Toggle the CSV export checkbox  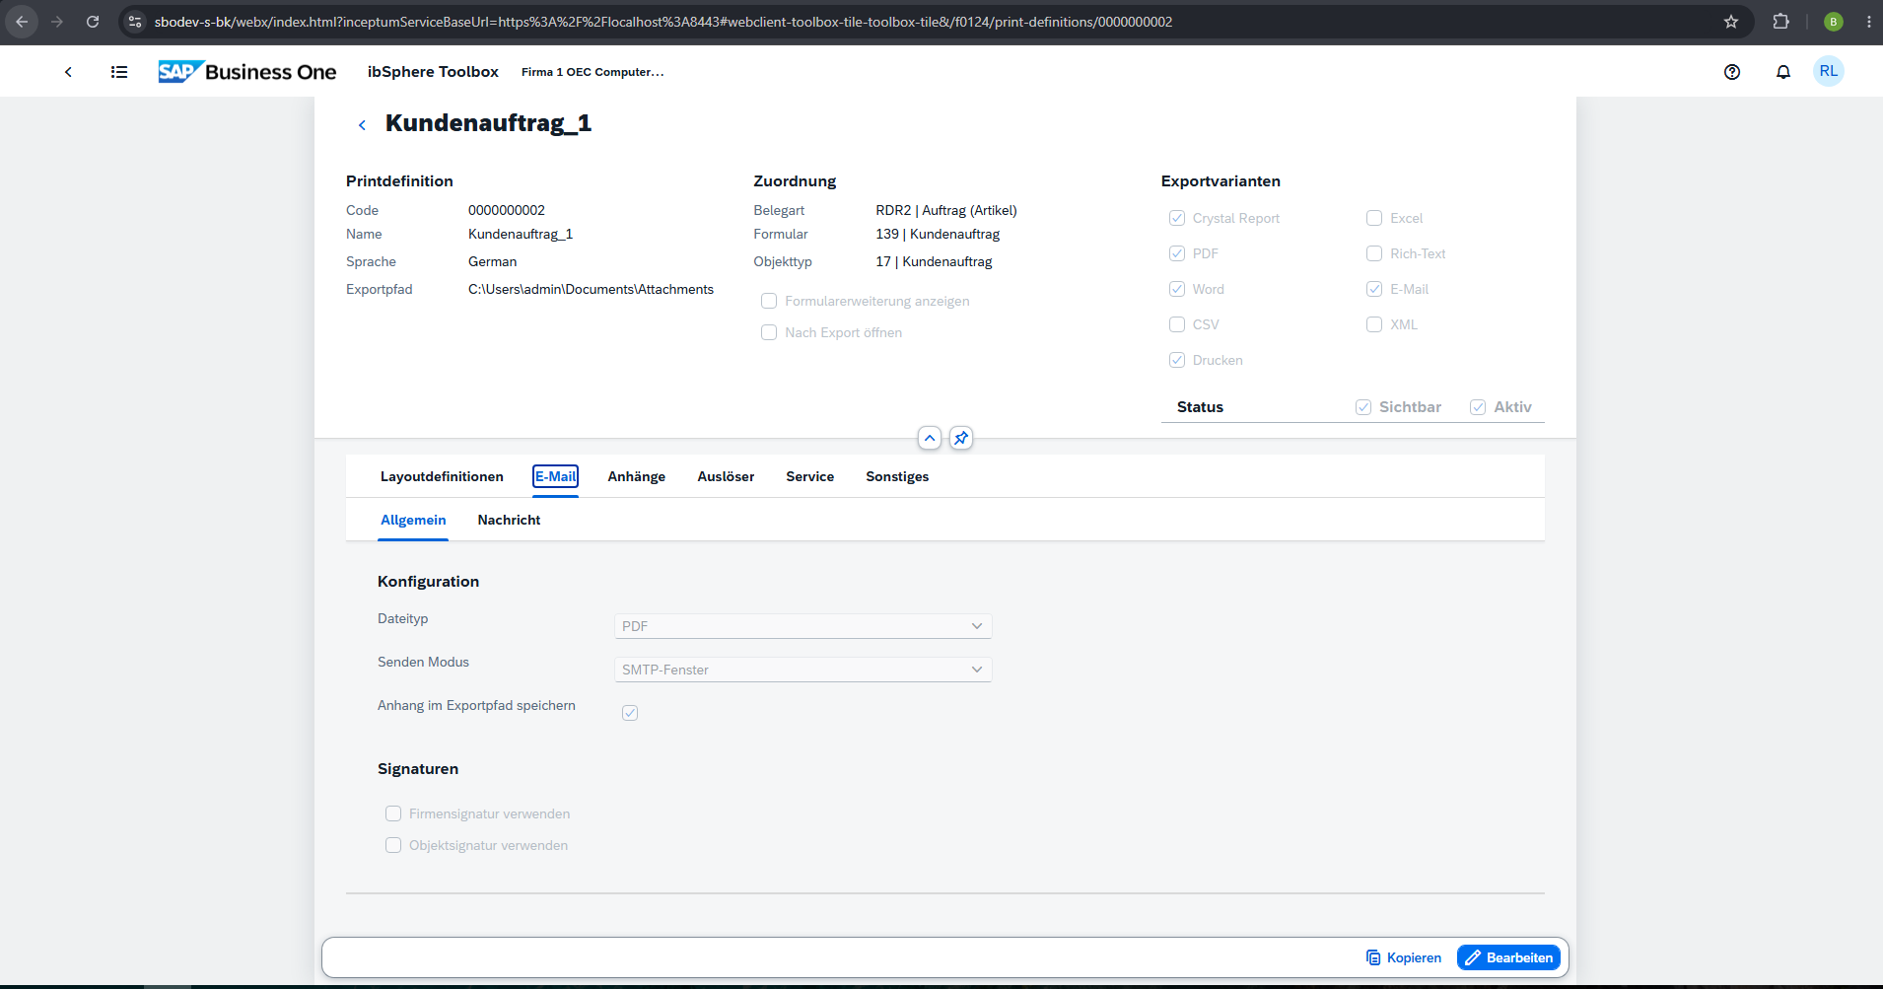coord(1177,324)
